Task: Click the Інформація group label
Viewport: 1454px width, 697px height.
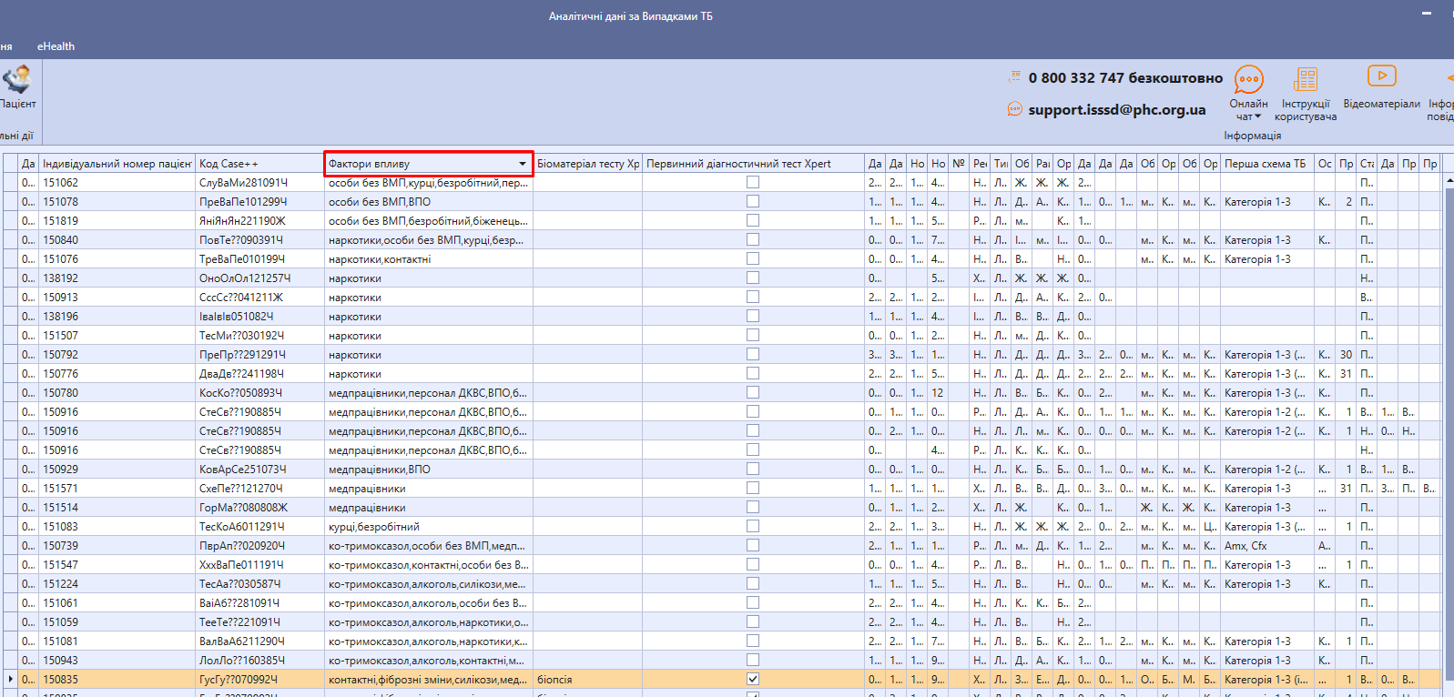Action: (1252, 136)
